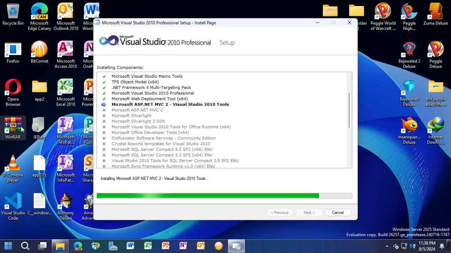
Task: Click the Insaniquarium Deluxe desktop icon
Action: coord(409,131)
